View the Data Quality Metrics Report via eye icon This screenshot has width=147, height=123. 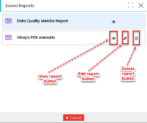[114, 22]
